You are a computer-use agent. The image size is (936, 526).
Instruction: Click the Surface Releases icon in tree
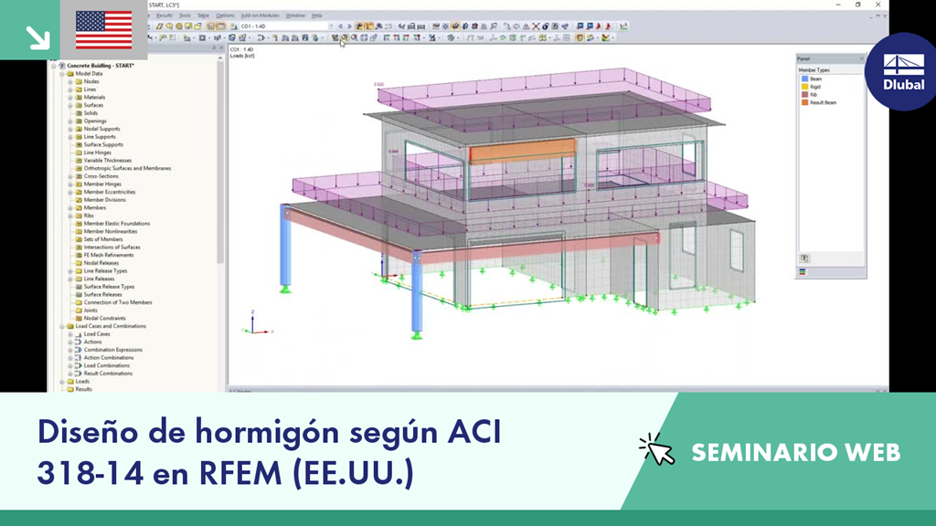pyautogui.click(x=79, y=294)
